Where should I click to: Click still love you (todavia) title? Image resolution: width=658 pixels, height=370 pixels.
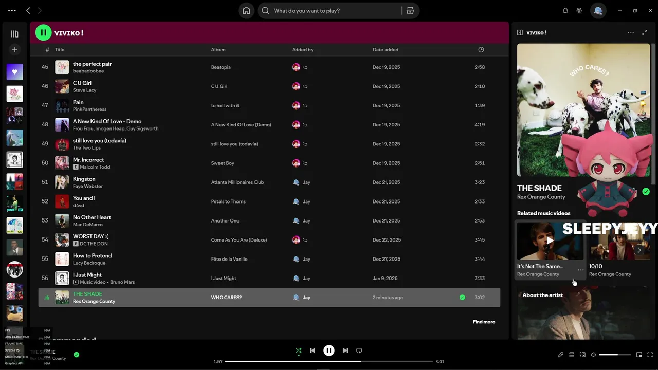[x=100, y=141]
